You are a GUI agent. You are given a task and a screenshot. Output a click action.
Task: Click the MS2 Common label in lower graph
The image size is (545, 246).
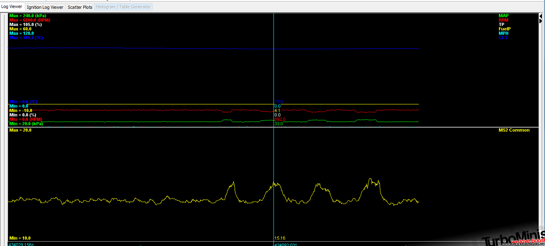click(x=514, y=130)
